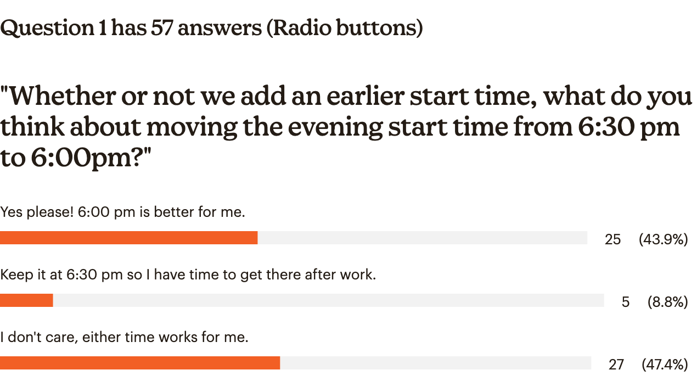The width and height of the screenshot is (697, 381).
Task: Click the gray portion of 'I don't care' bar
Action: coord(435,363)
